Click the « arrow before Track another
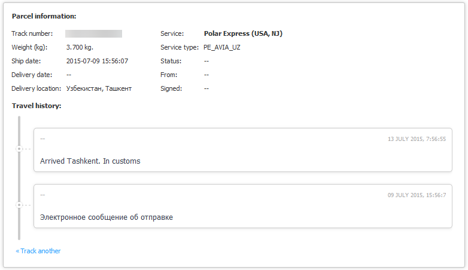 coord(18,251)
